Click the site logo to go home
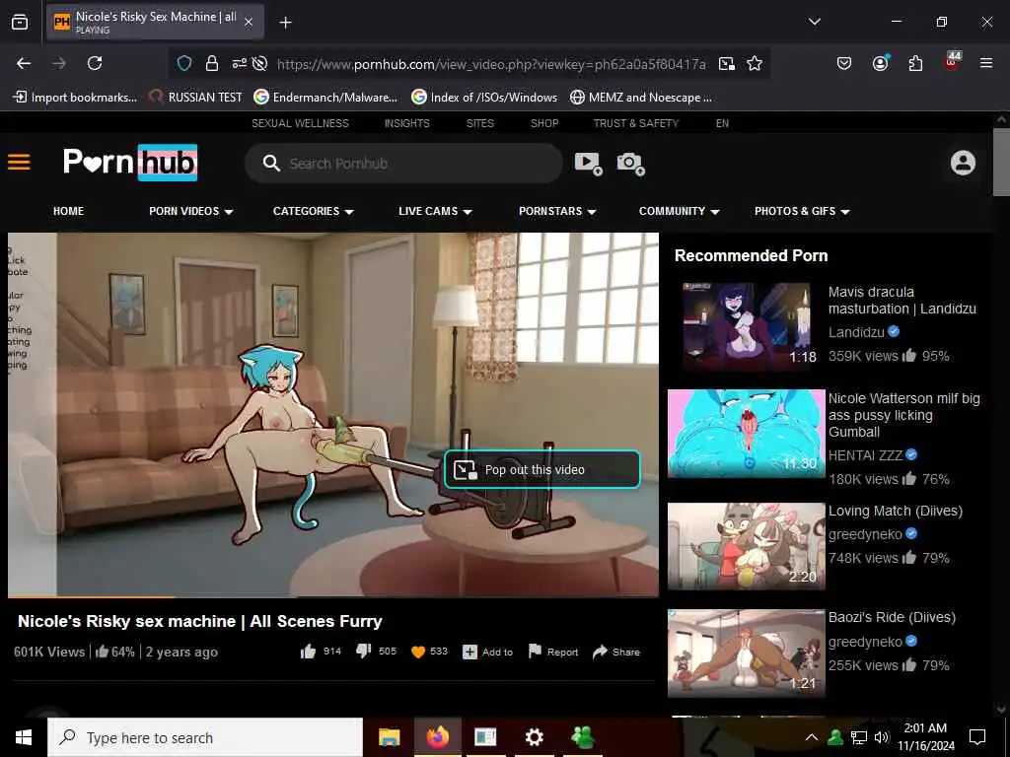 (130, 162)
